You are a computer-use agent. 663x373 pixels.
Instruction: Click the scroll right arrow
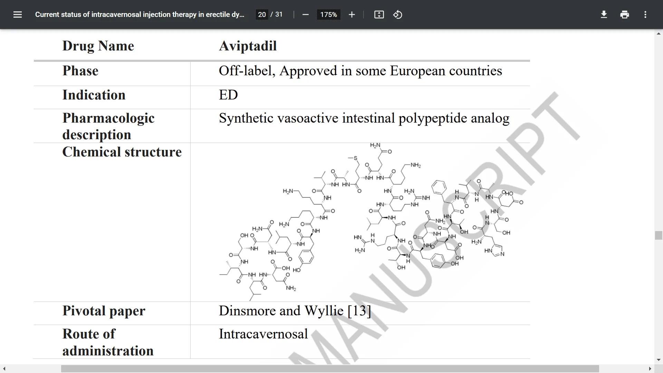(650, 369)
